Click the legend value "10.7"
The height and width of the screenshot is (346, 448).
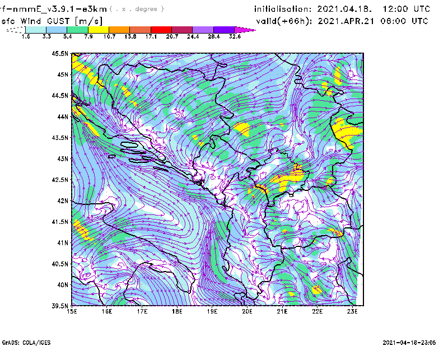click(109, 36)
